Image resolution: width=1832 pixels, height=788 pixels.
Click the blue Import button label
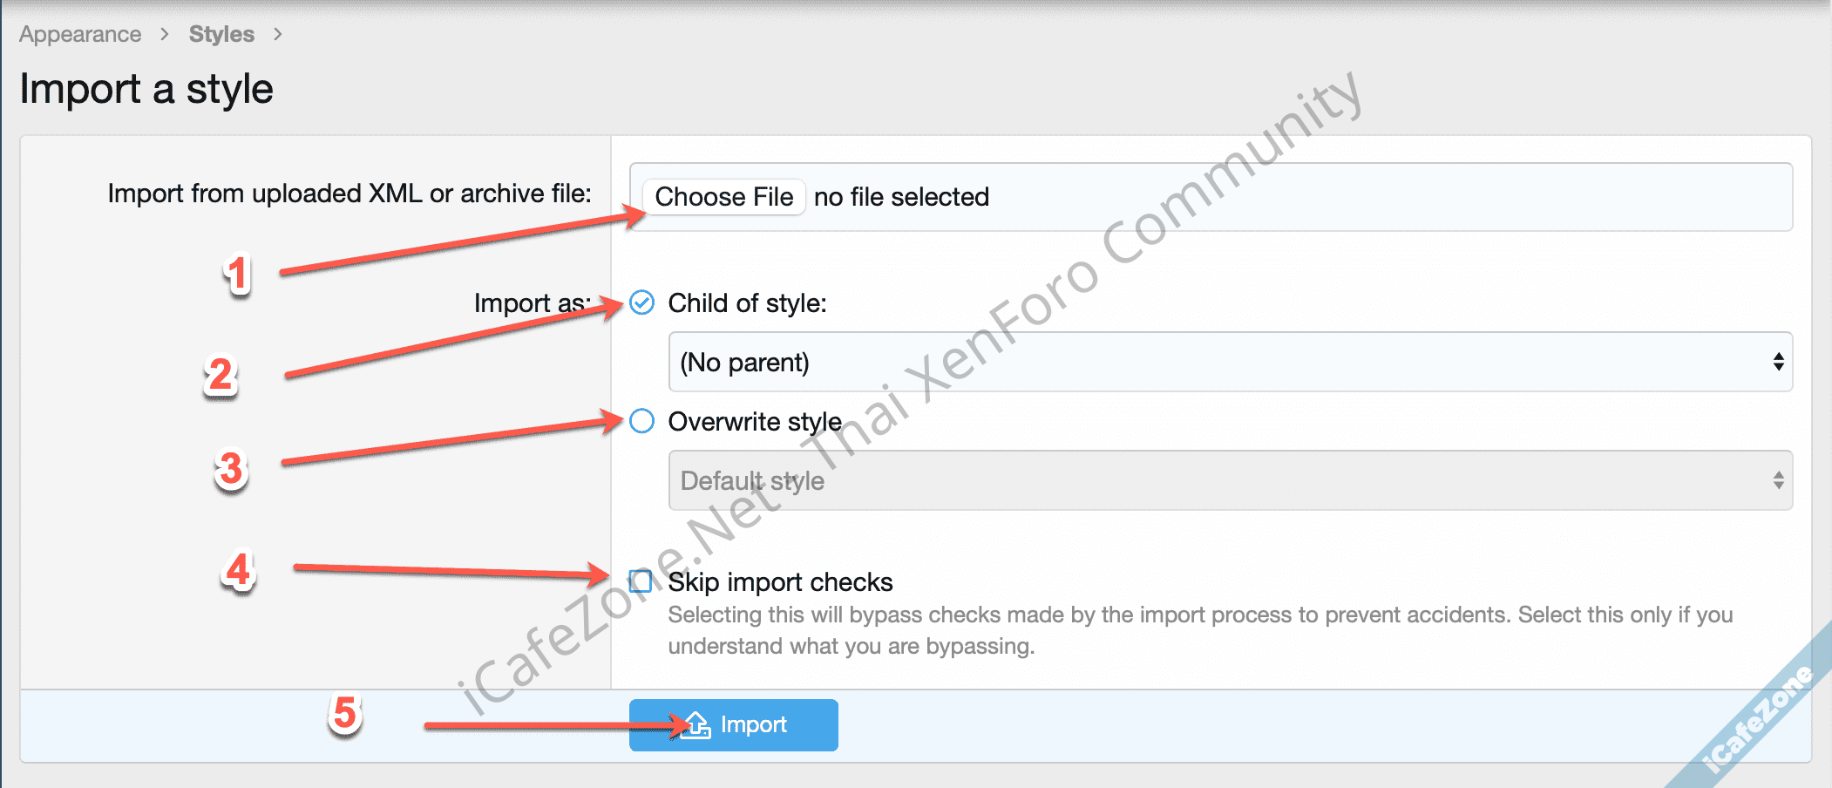tap(754, 724)
